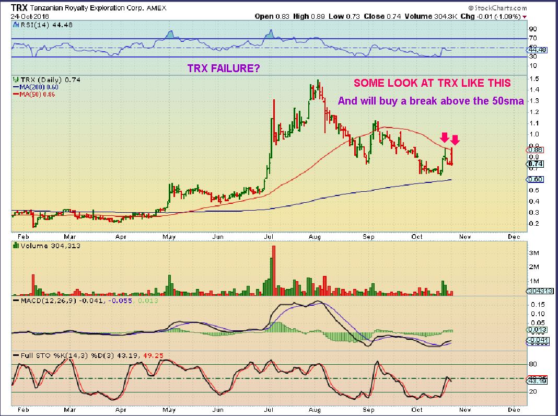558x416 pixels.
Task: Click the right pink down arrow marker
Action: 455,140
